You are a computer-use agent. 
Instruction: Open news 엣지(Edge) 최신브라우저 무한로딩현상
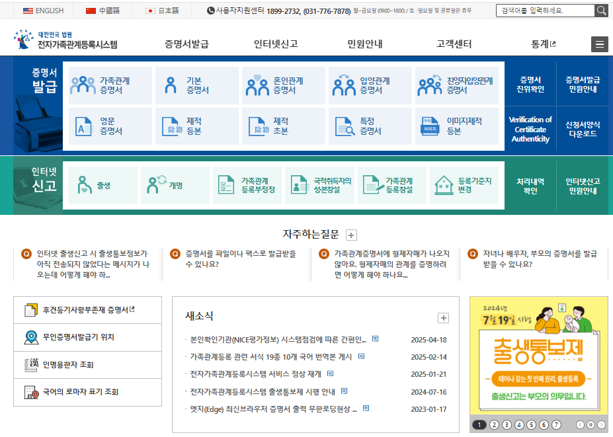(x=273, y=409)
